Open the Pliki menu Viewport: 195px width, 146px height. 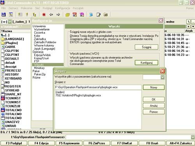click(x=4, y=8)
